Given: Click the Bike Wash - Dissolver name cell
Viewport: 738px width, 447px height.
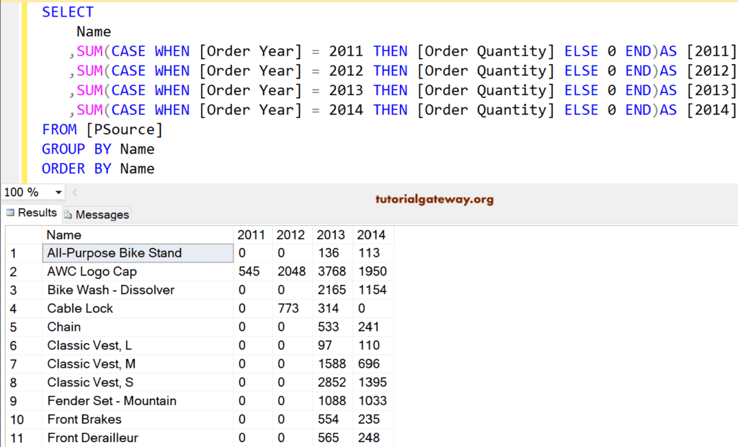Looking at the screenshot, I should pyautogui.click(x=110, y=290).
